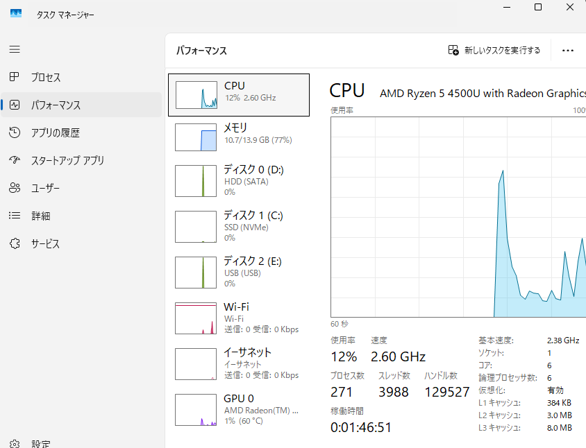Click the large CPU usage graph
This screenshot has width=586, height=448.
coord(458,217)
